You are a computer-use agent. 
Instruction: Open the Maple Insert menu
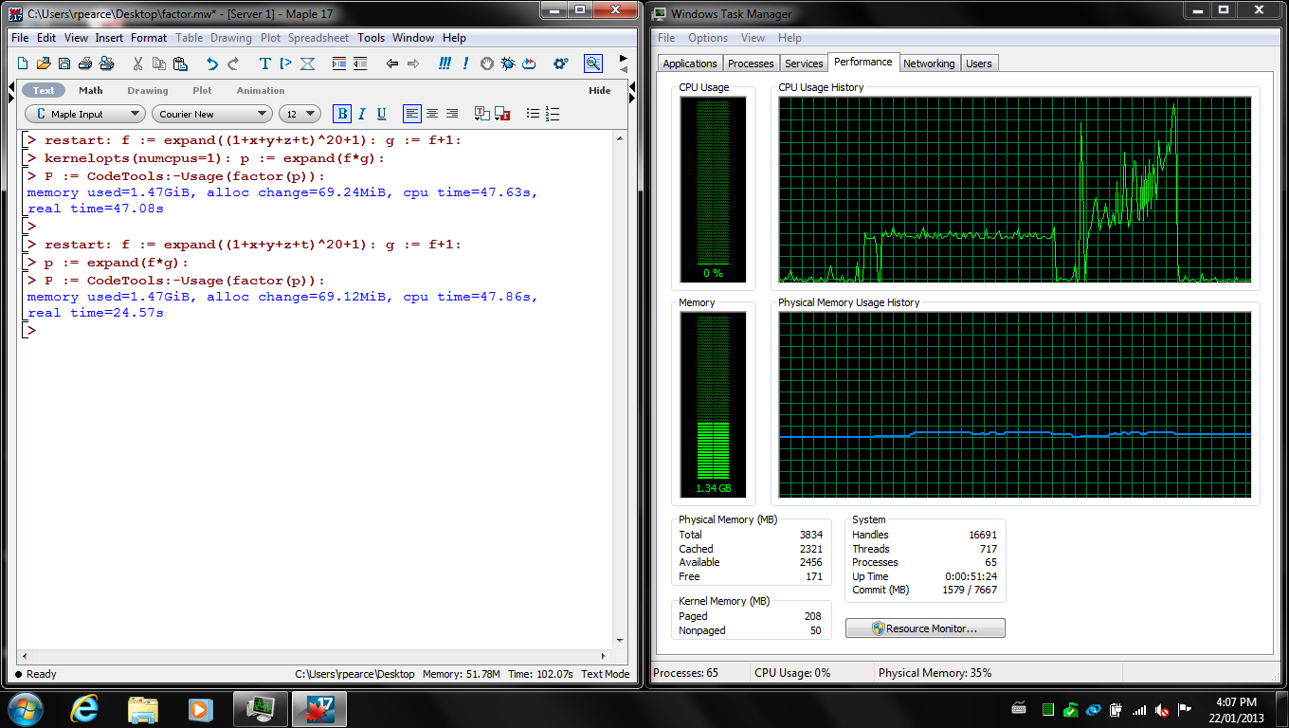(109, 38)
